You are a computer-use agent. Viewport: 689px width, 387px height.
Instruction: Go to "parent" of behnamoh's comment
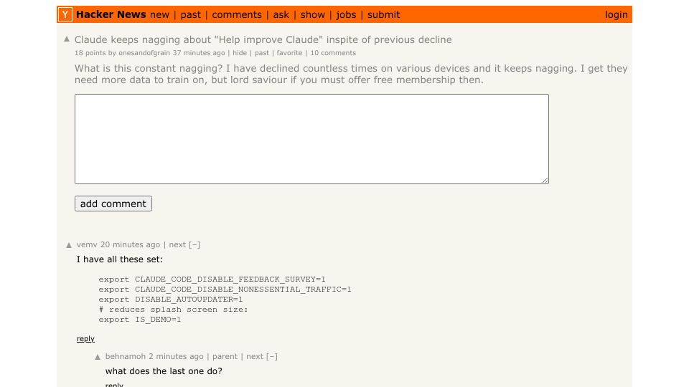pos(225,357)
